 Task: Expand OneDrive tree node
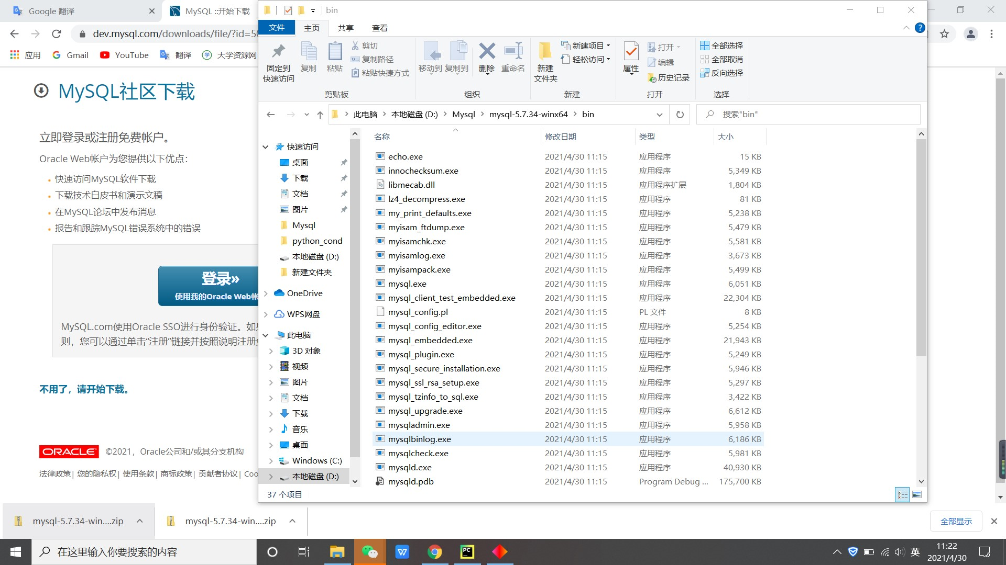point(266,293)
